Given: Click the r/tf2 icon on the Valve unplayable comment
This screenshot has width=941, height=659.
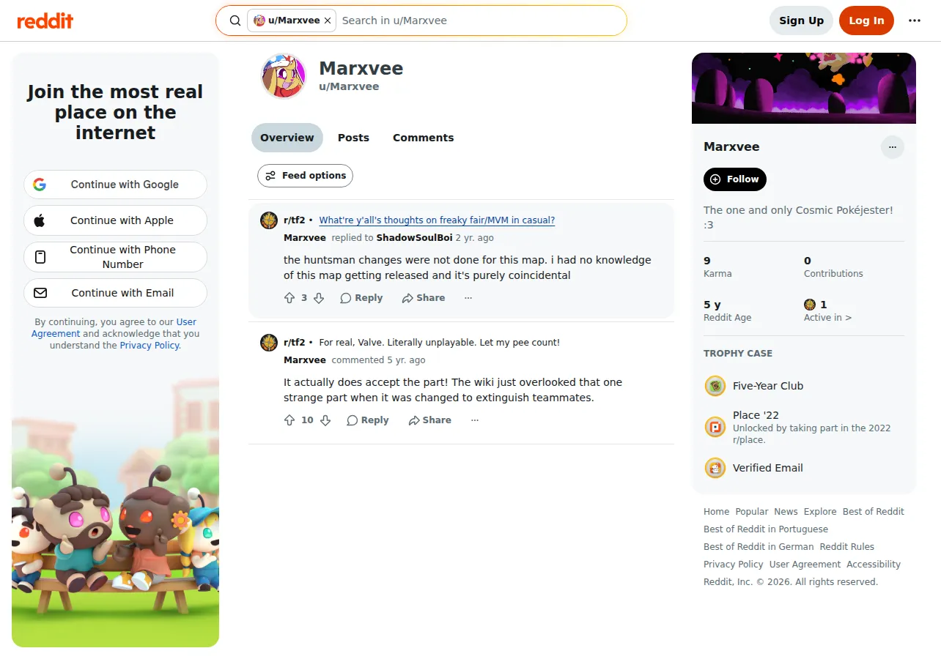Looking at the screenshot, I should 269,343.
